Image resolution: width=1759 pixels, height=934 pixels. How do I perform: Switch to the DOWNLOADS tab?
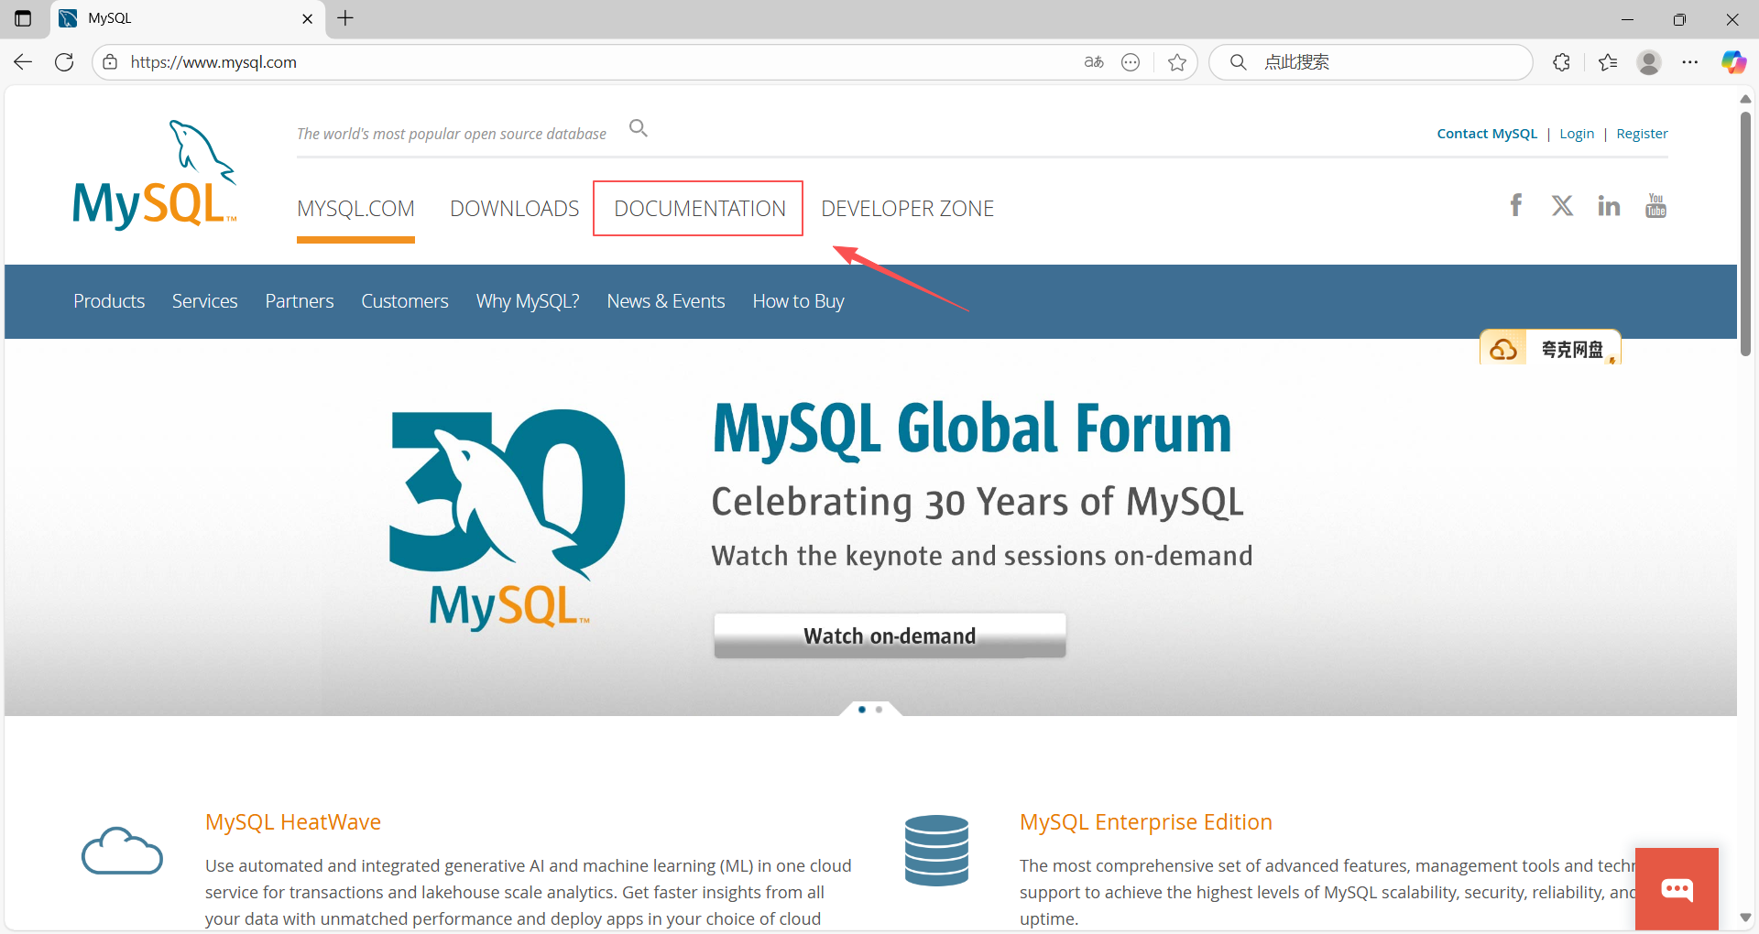514,209
